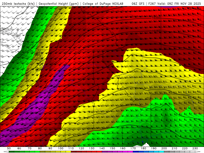This screenshot has height=153, width=204.
Task: Click the 170 value on the color scale
Action: (133, 148)
